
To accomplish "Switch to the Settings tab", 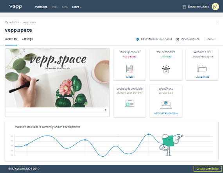I will (27, 39).
